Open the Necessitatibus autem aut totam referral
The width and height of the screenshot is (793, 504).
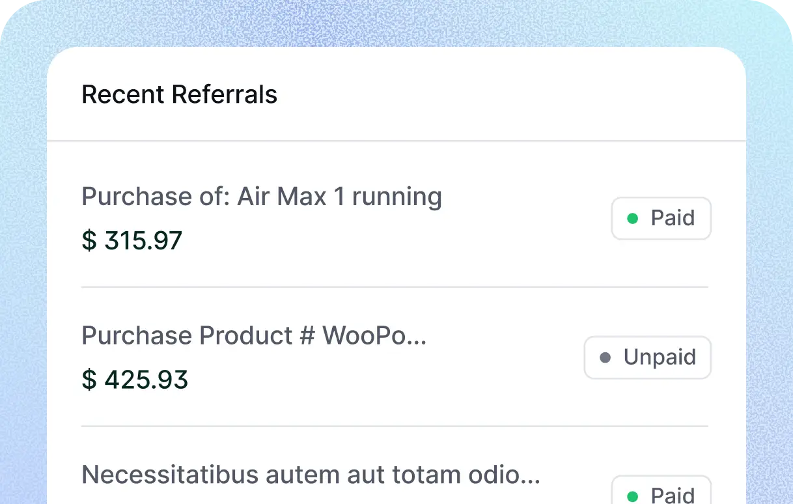point(310,475)
